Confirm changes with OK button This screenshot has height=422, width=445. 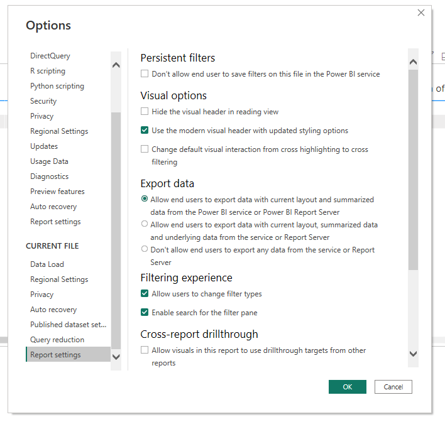348,387
